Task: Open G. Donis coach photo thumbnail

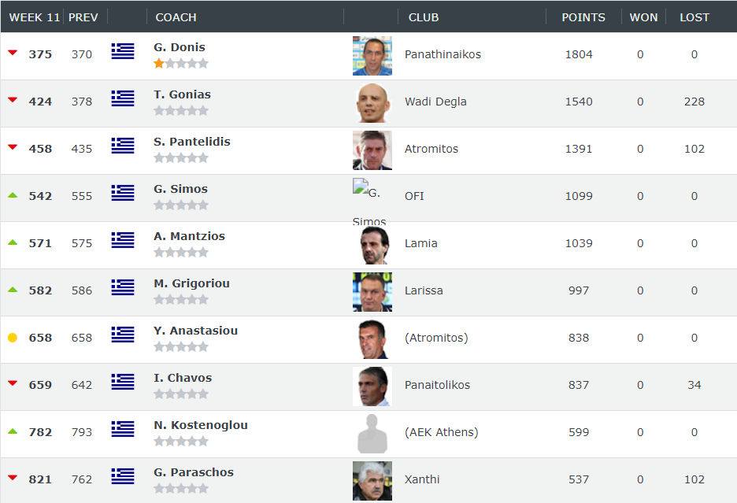Action: pos(372,56)
